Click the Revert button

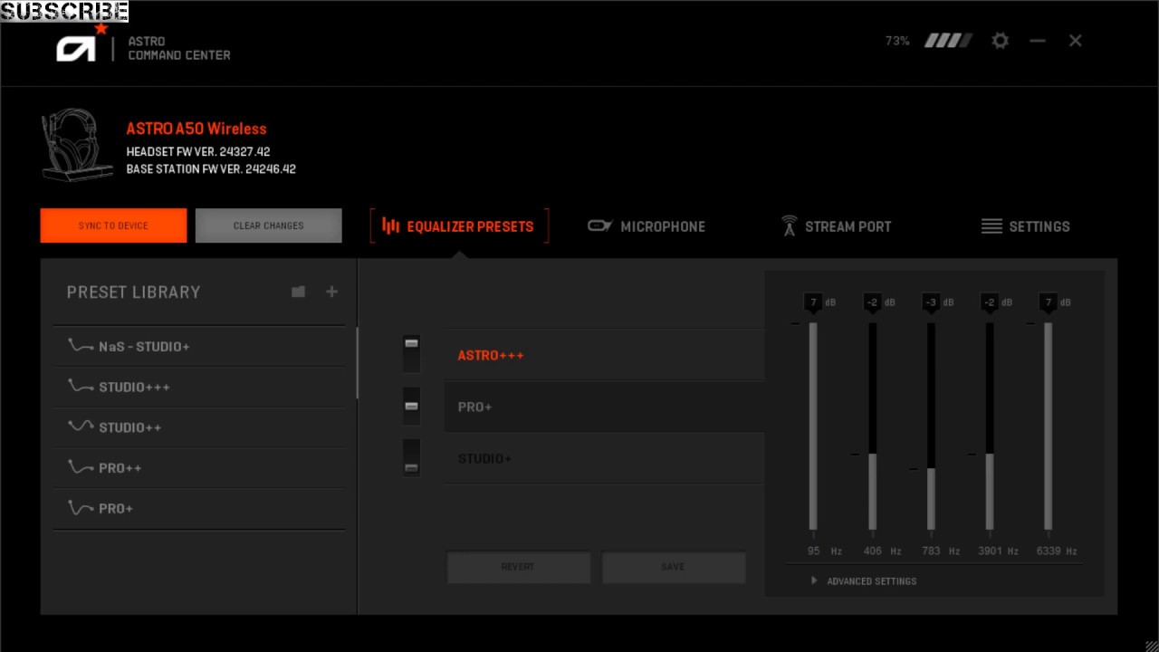[518, 567]
